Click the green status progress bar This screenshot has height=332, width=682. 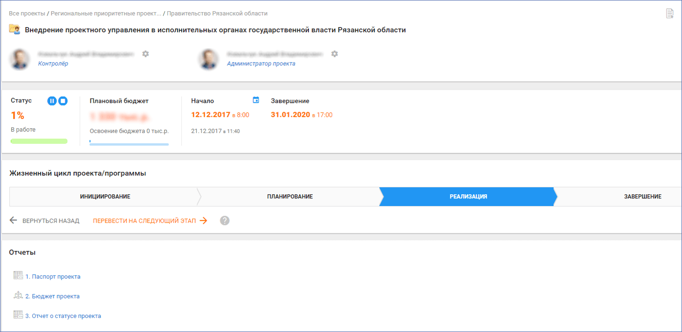coord(39,141)
